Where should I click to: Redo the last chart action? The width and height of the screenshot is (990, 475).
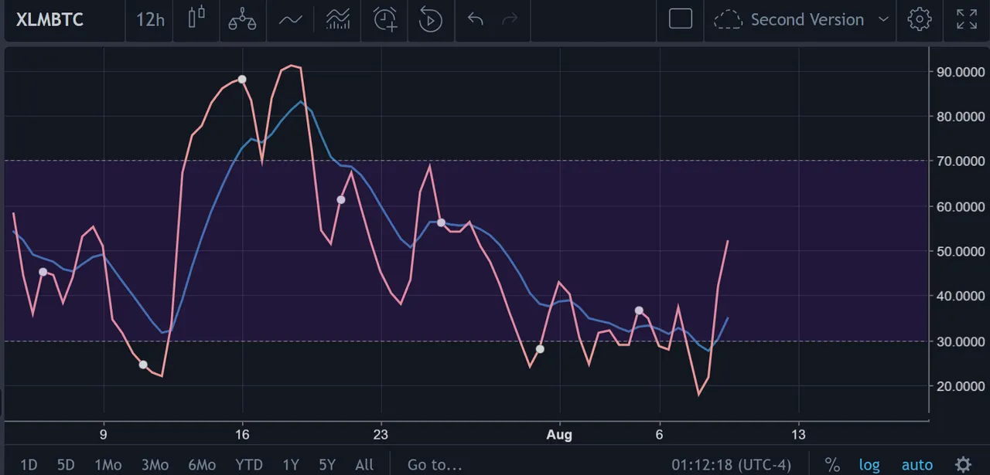pyautogui.click(x=510, y=19)
